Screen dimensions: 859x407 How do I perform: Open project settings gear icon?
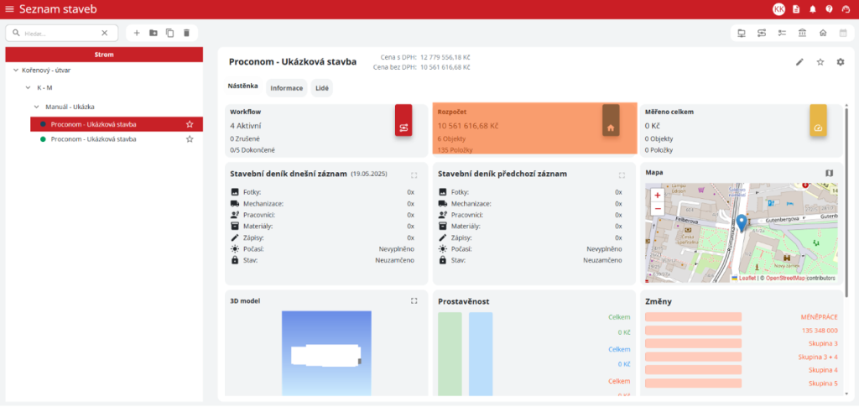840,62
